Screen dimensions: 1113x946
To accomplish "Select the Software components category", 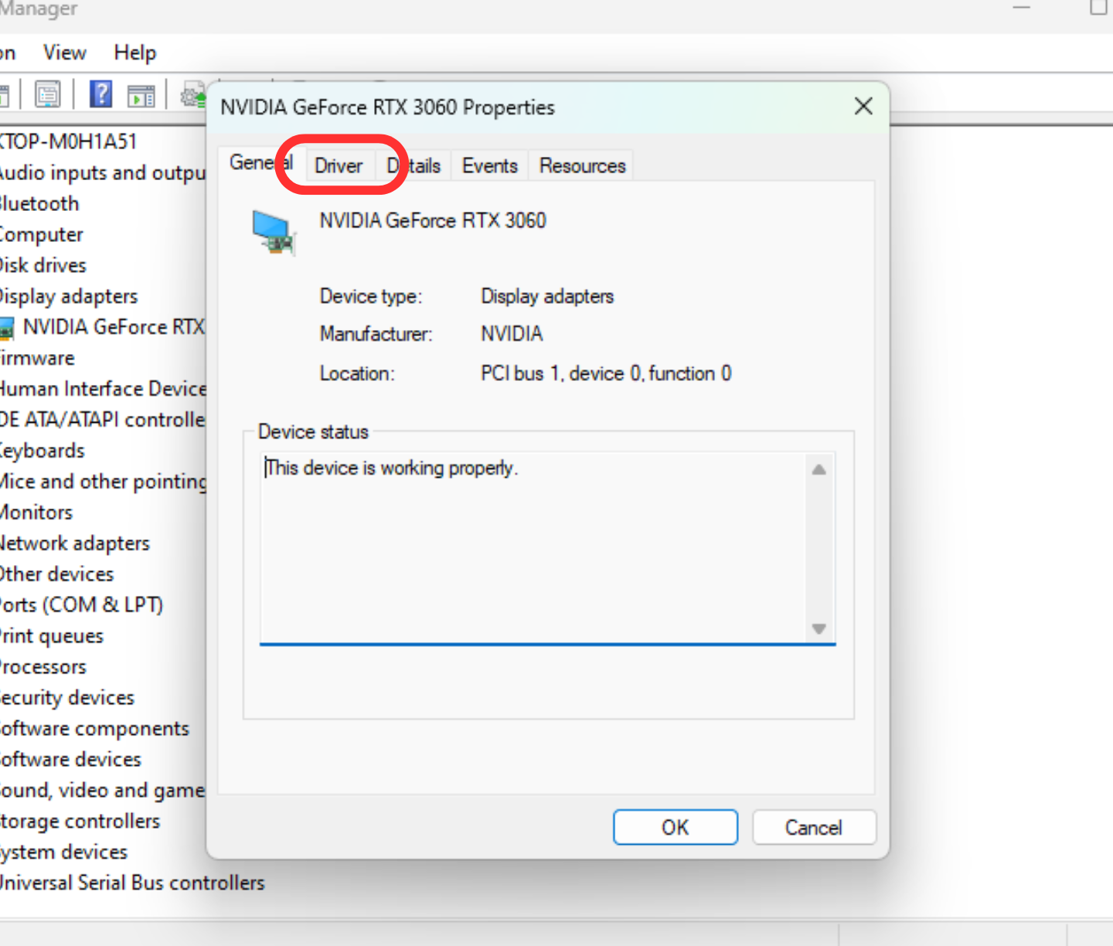I will point(94,728).
